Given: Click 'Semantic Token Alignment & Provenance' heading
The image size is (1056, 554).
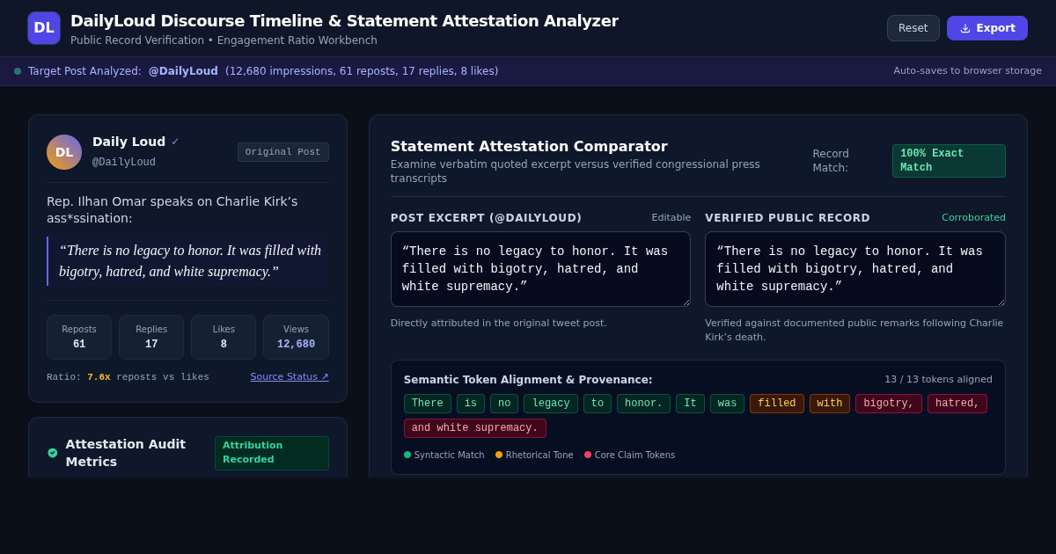Looking at the screenshot, I should pyautogui.click(x=528, y=380).
